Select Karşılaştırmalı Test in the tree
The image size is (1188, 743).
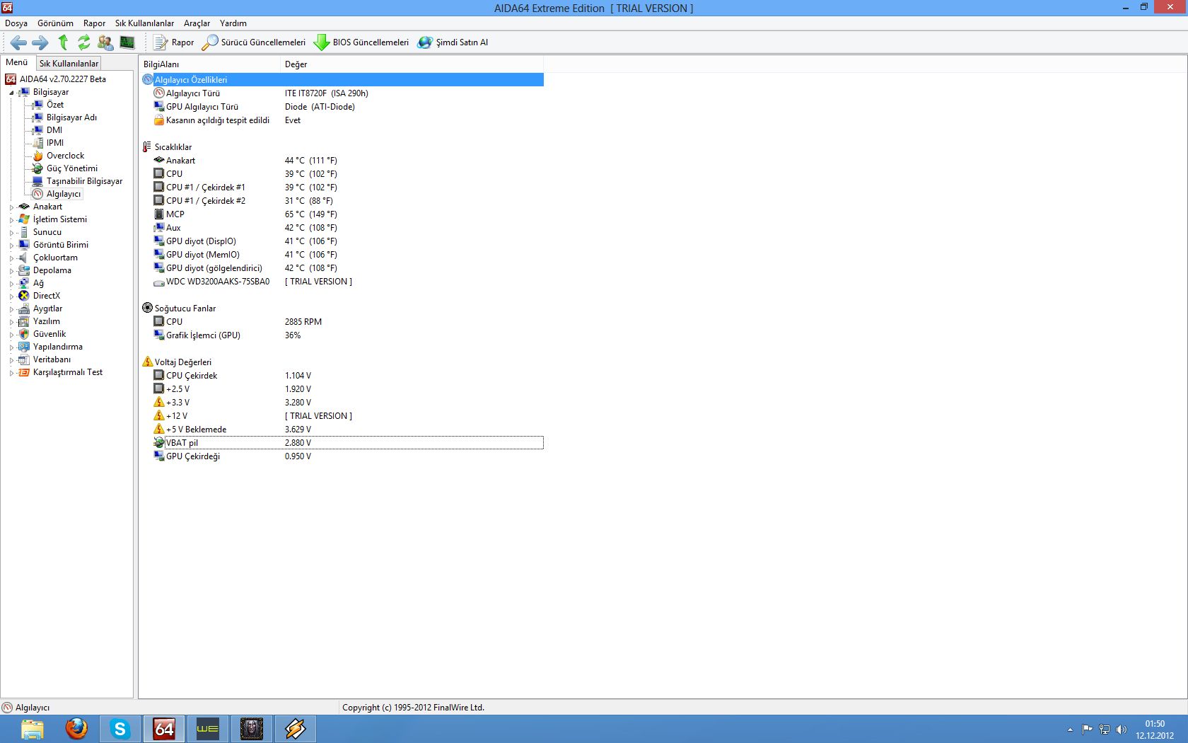[67, 372]
